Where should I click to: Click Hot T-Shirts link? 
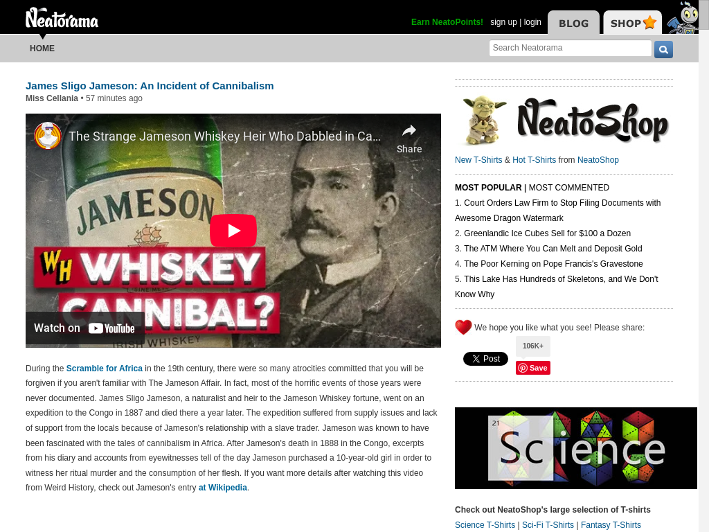534,160
